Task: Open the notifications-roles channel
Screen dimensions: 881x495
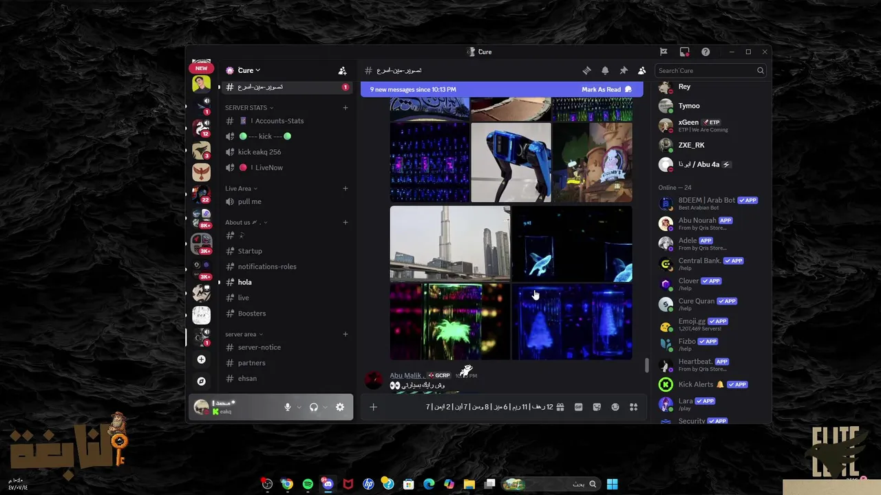Action: pyautogui.click(x=286, y=267)
